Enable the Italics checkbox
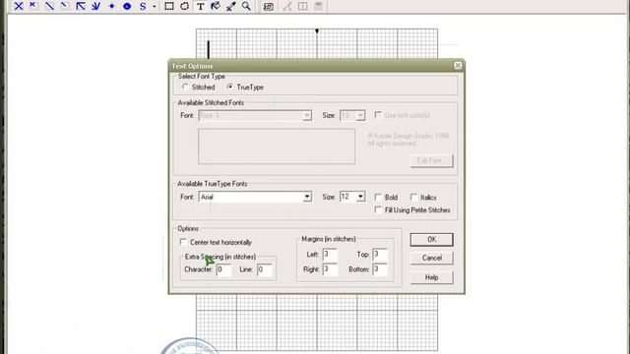This screenshot has width=630, height=354. 413,197
